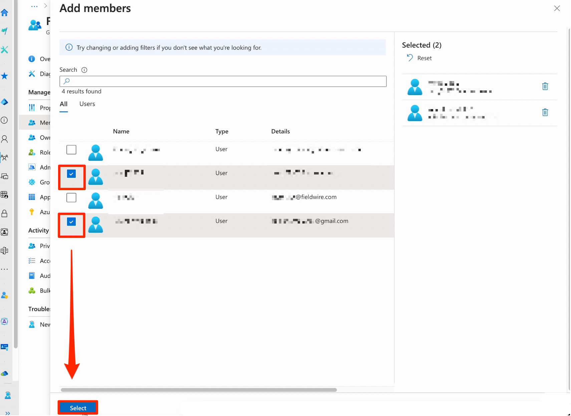Click the blue diamond icon in left rail
571x416 pixels.
4,102
